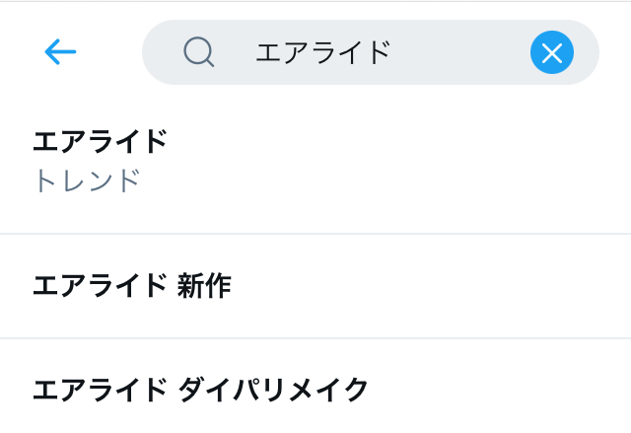Clear the search text with the X button
The image size is (631, 433).
coord(551,52)
